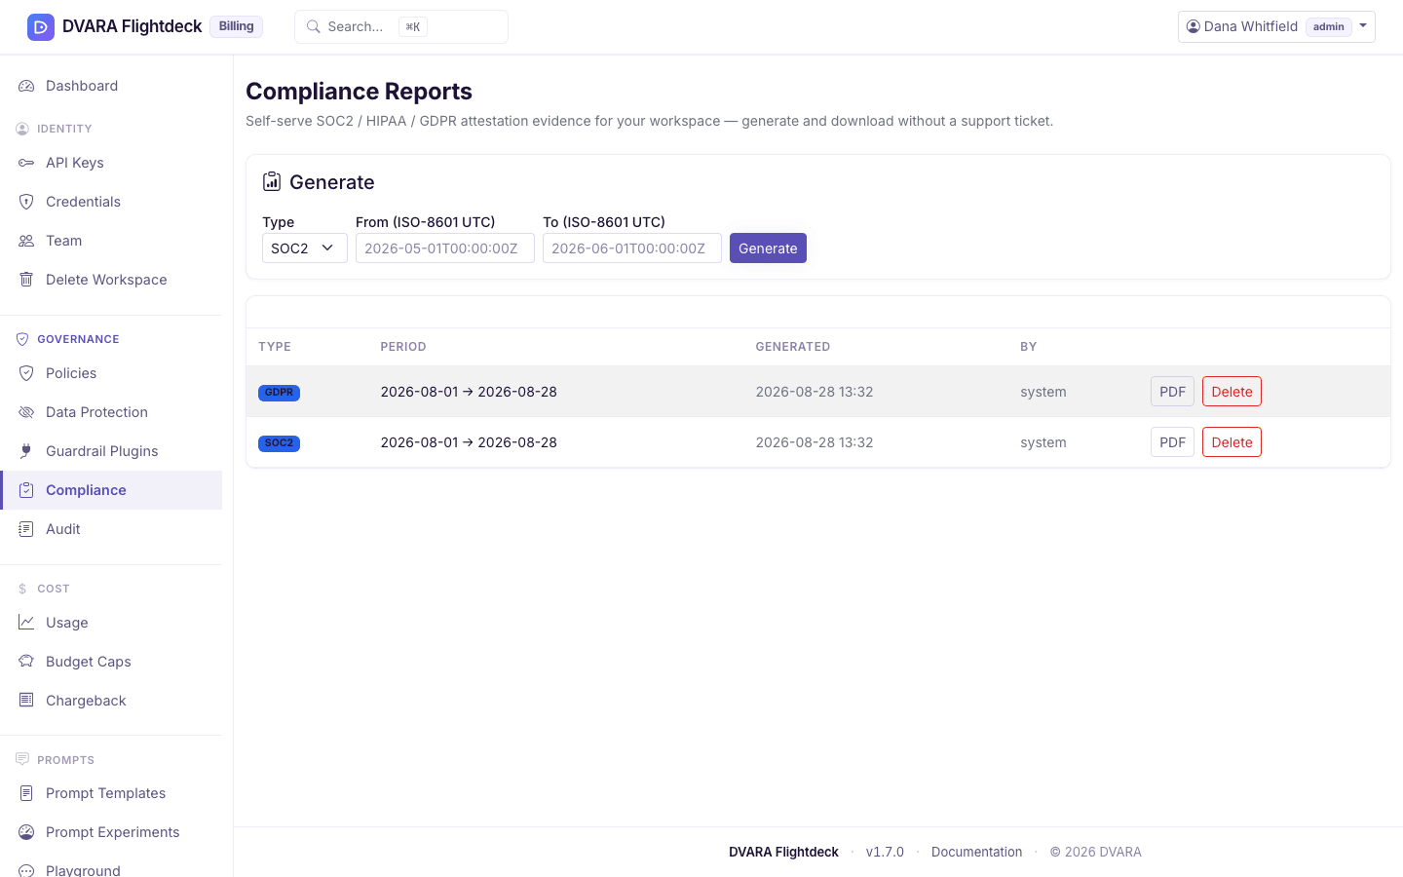Click the GDPR type badge

coord(279,393)
